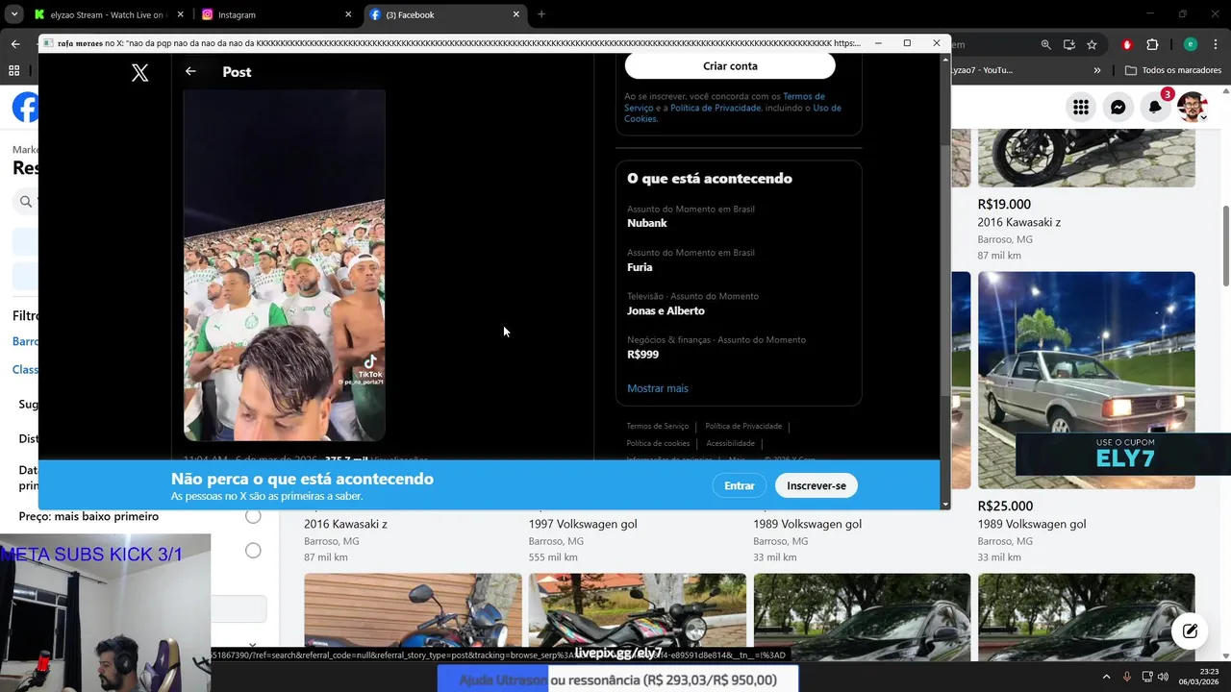The height and width of the screenshot is (692, 1231).
Task: Click the 'Criar conta' button
Action: pyautogui.click(x=730, y=66)
